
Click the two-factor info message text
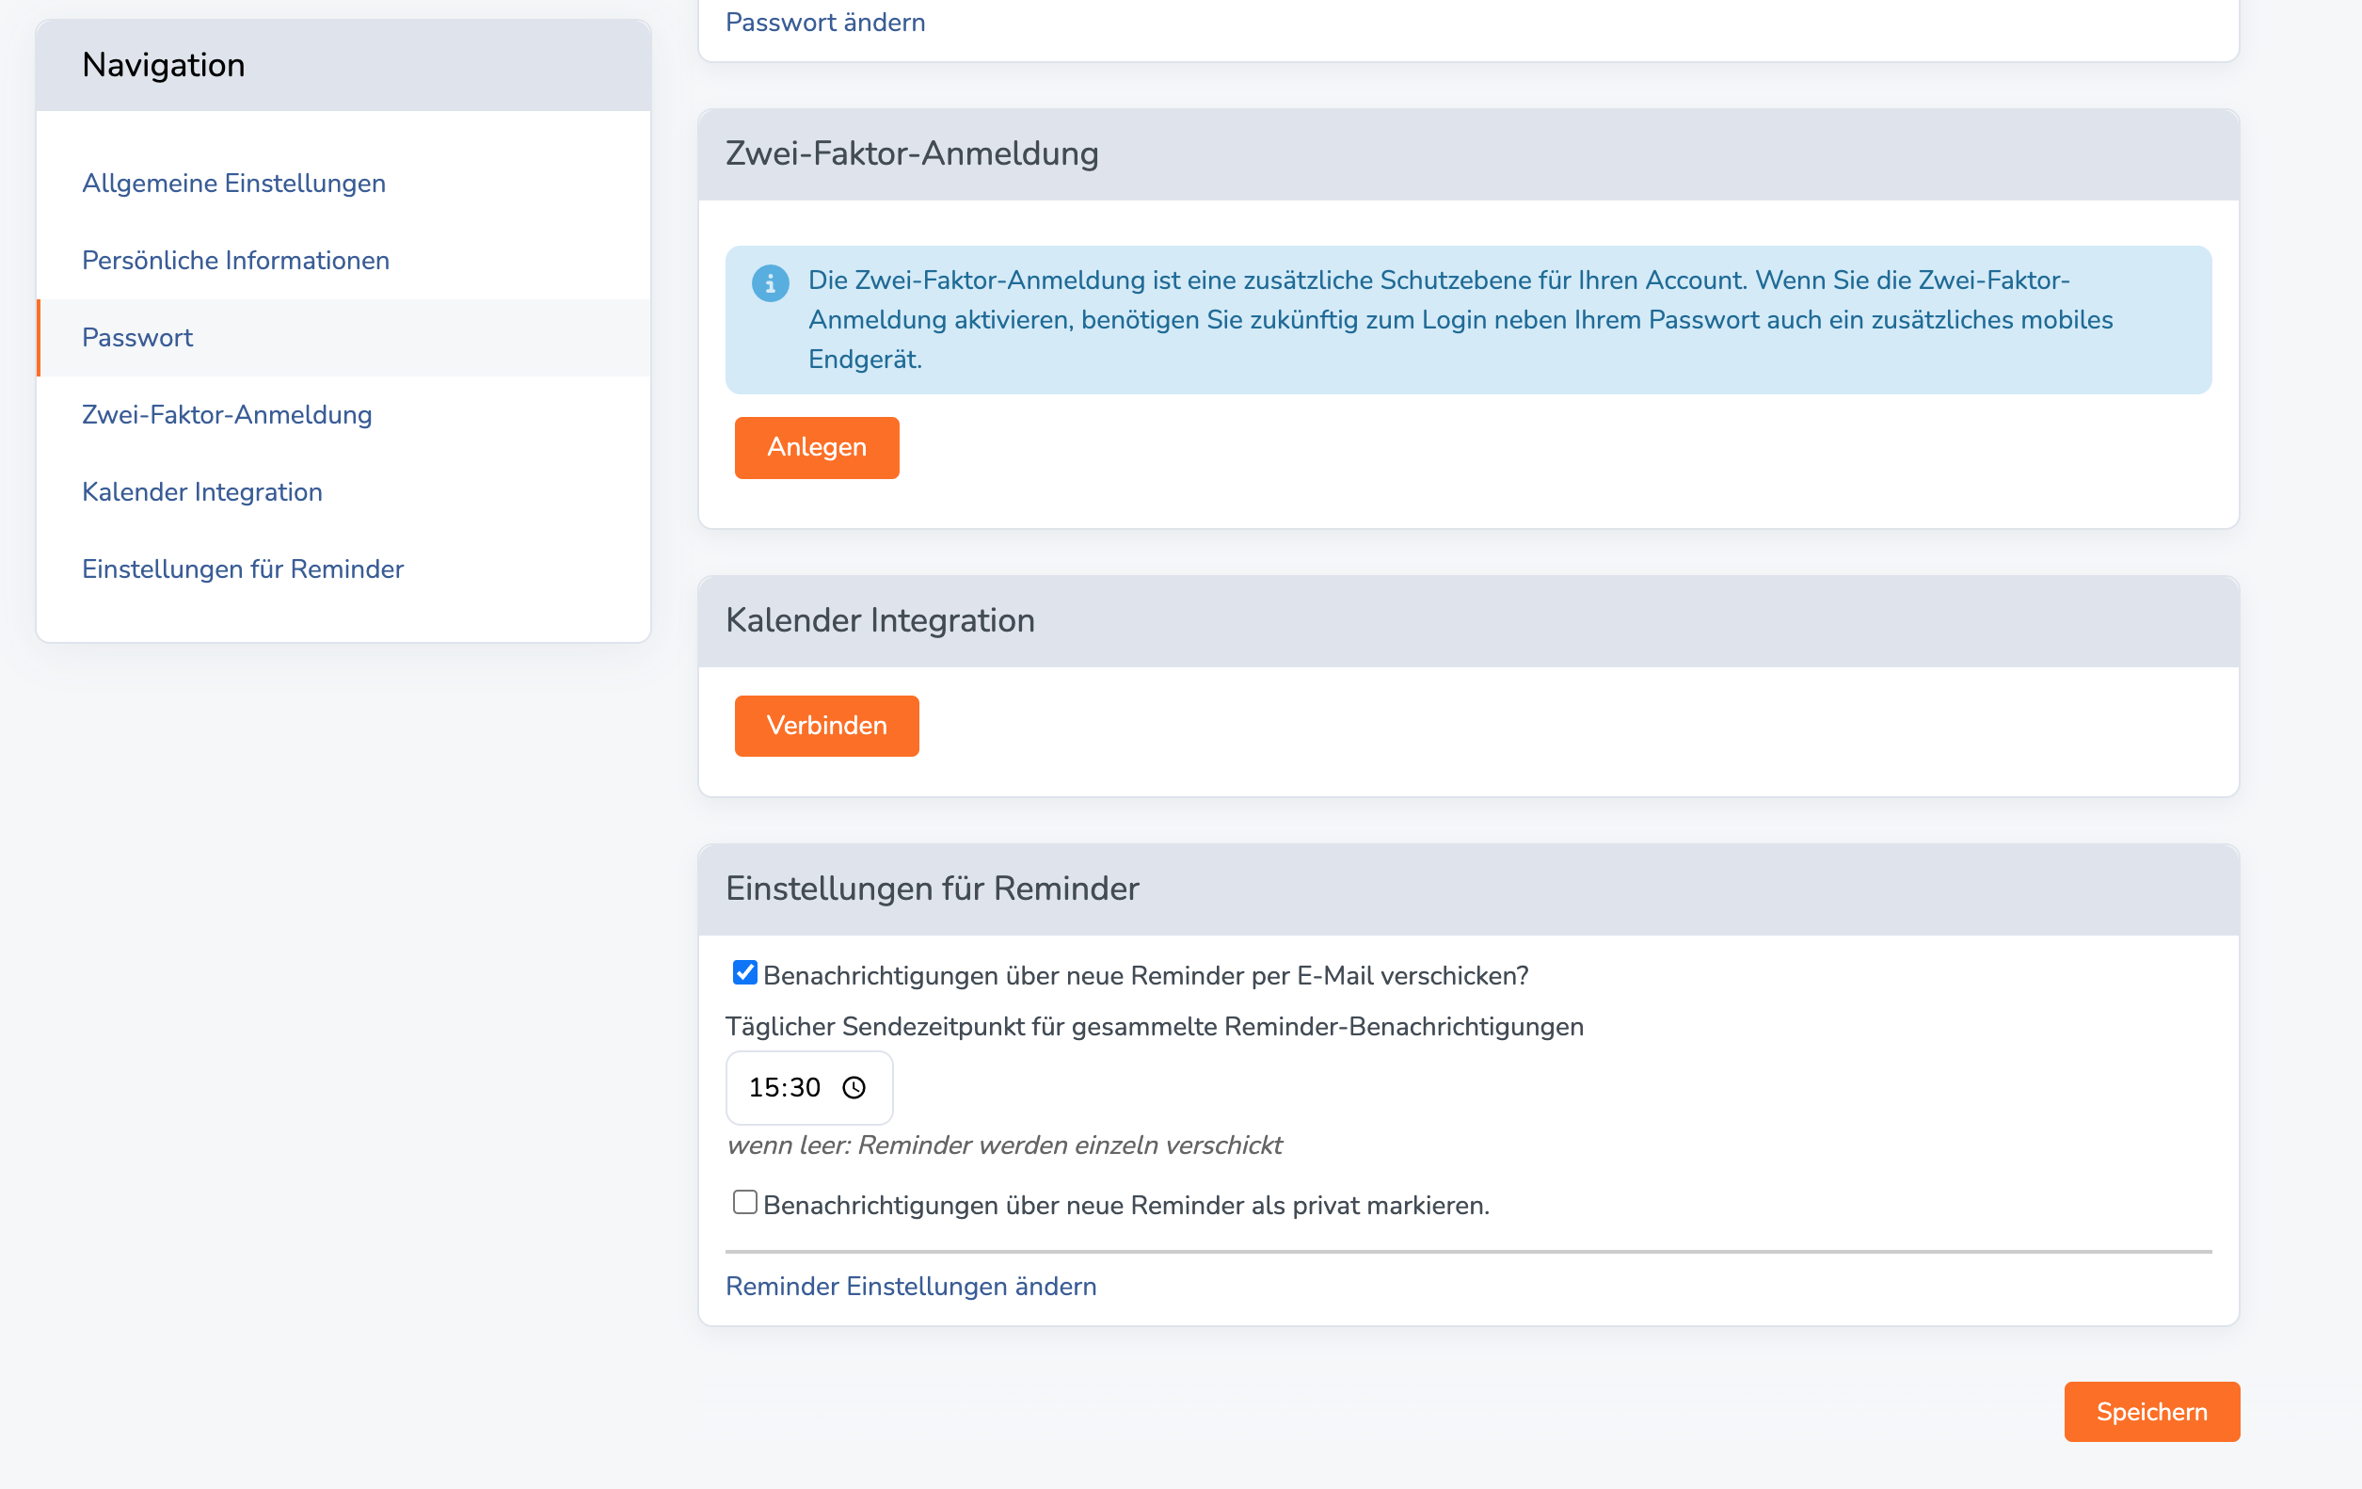point(1460,320)
